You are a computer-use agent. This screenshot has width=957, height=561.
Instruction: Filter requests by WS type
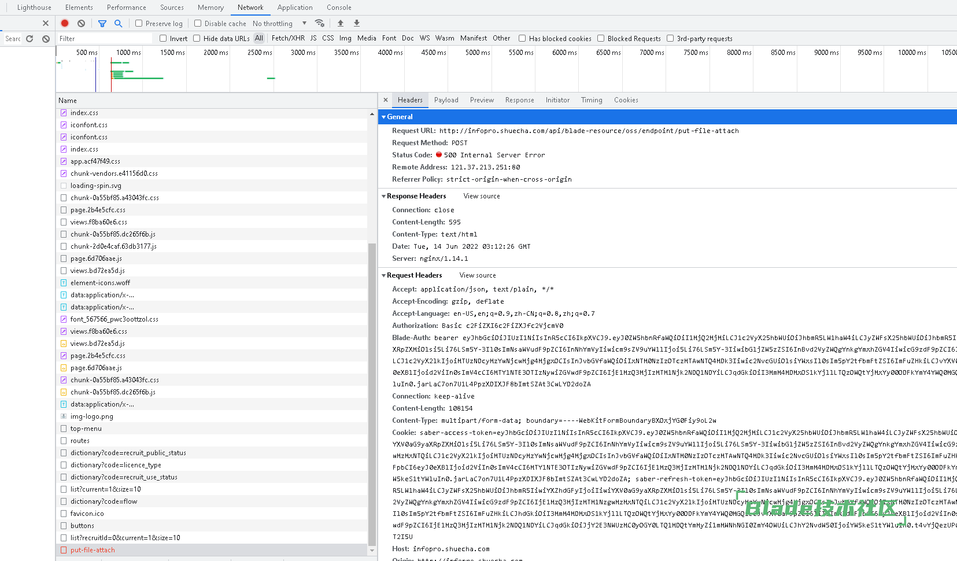coord(425,38)
